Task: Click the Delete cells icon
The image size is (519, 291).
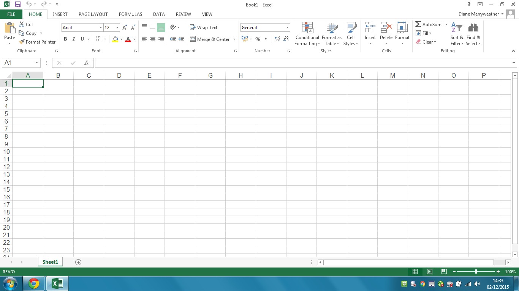Action: (386, 28)
